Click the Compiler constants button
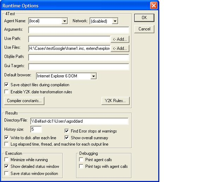Screen dimensions: 203x182 point(24,101)
